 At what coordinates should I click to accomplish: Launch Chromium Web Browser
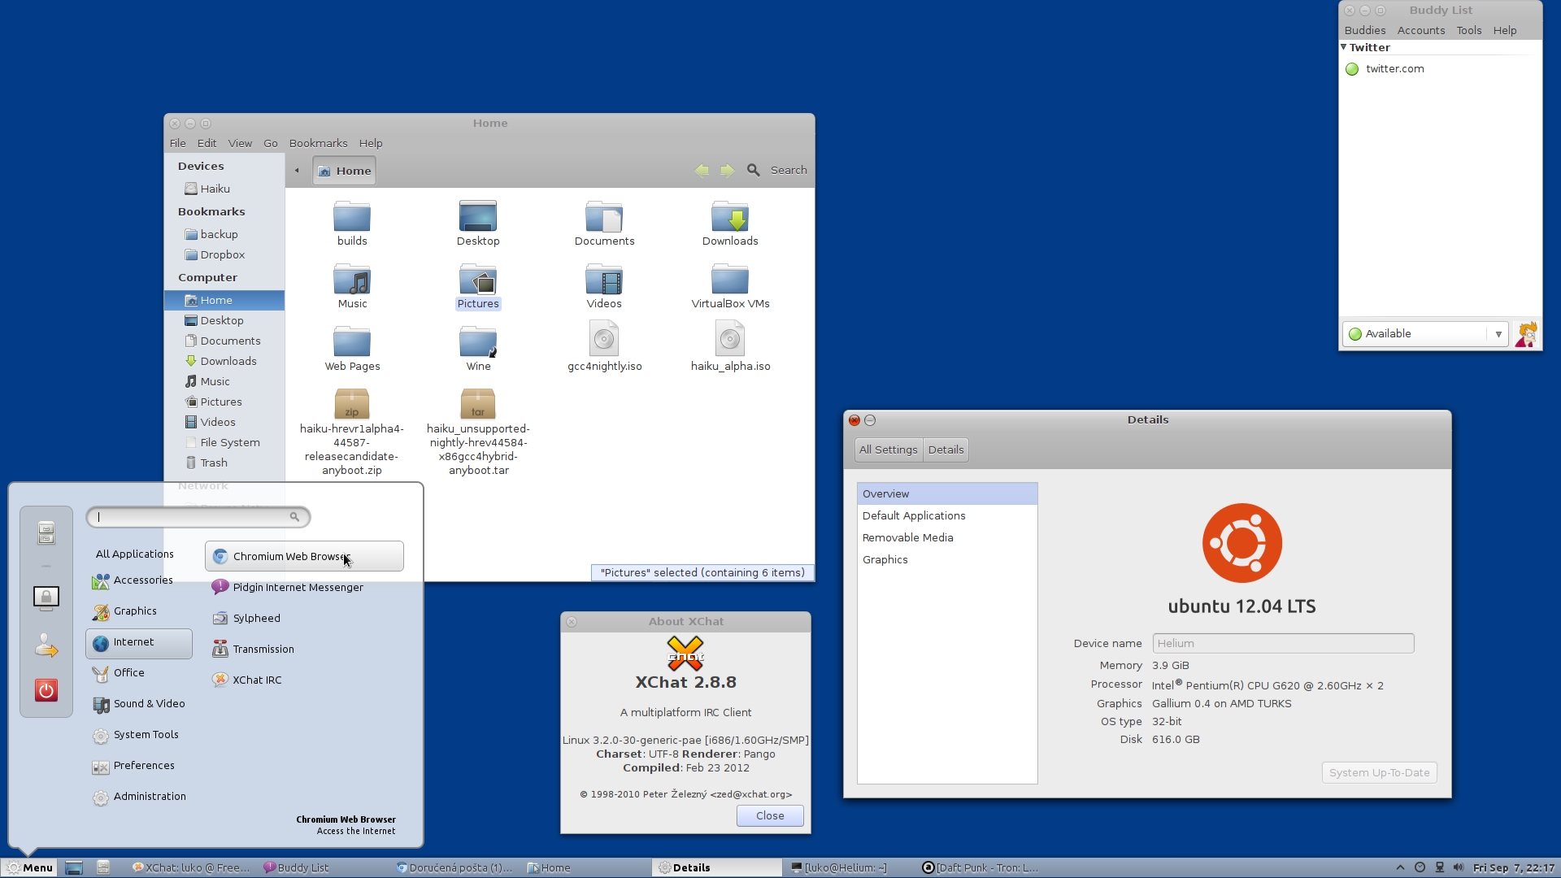(x=304, y=557)
